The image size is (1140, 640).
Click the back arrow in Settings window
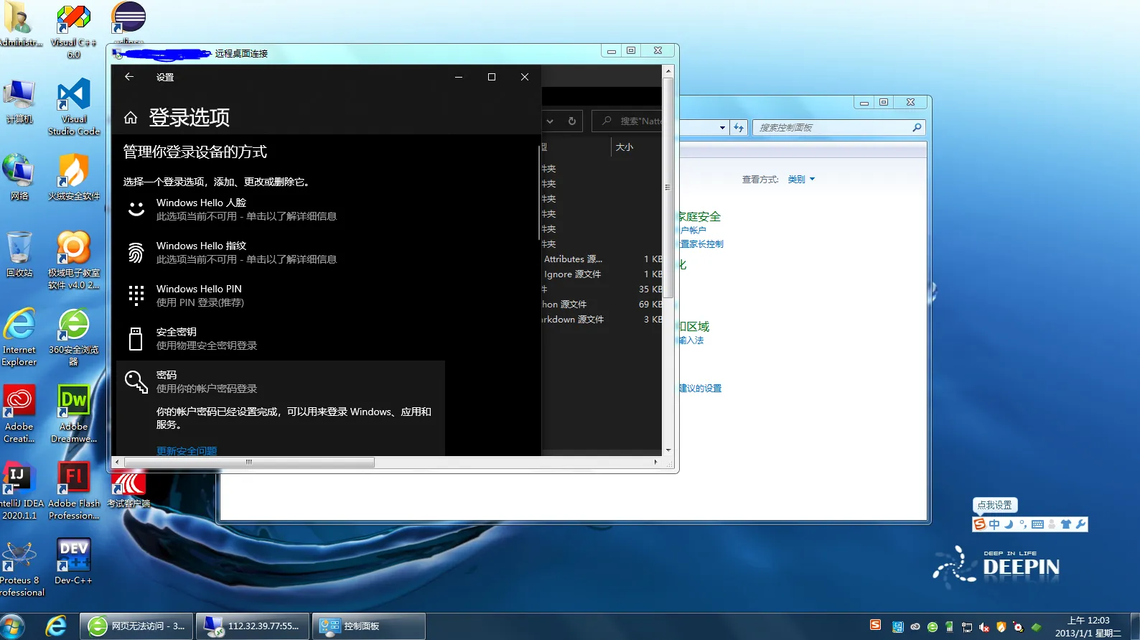coord(129,77)
